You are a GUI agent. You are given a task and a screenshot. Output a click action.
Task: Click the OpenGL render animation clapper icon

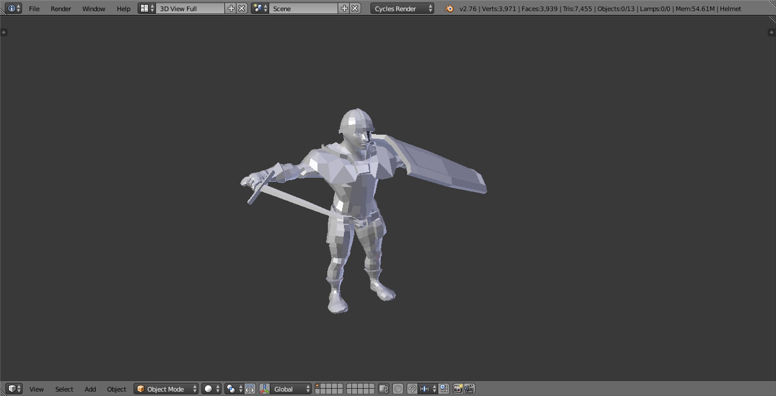[x=469, y=389]
